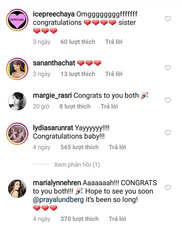This screenshot has height=228, width=182.
Task: Tap heart next to margie_rasri comment
Action: coord(168,100)
